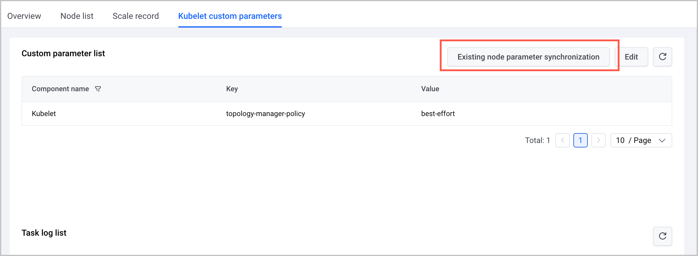
Task: Click the best-effort value cell
Action: tap(438, 114)
